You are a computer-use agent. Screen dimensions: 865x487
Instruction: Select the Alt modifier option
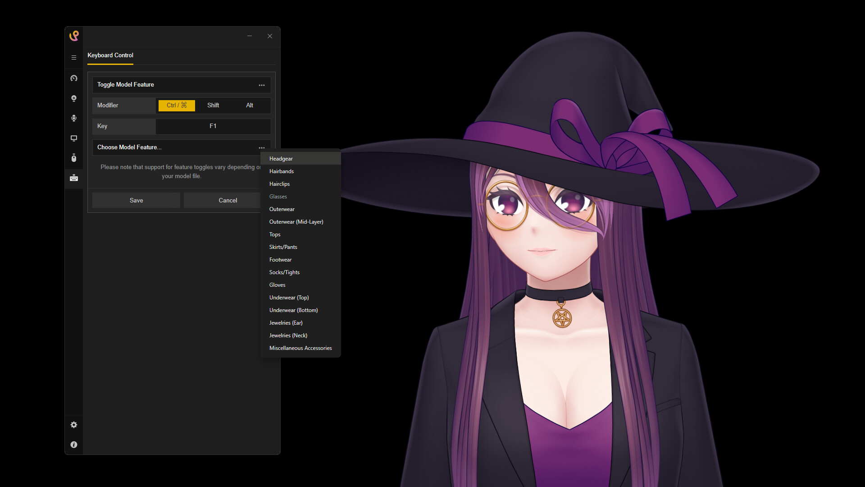(249, 105)
